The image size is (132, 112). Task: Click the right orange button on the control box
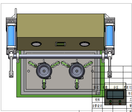pos(120,104)
